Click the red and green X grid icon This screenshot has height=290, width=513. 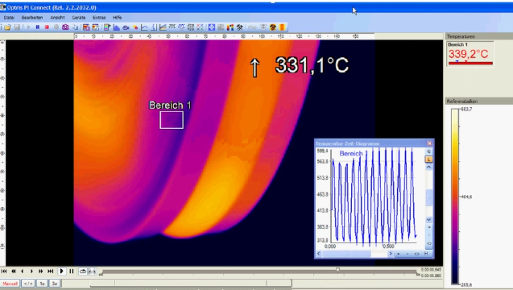(x=200, y=27)
